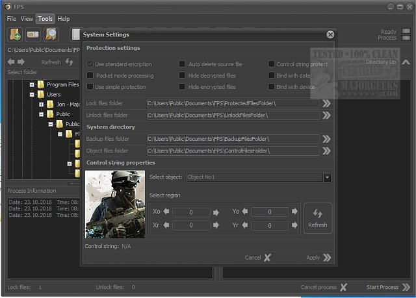416x298 pixels.
Task: Check Hide encrypted files option
Action: pos(183,86)
